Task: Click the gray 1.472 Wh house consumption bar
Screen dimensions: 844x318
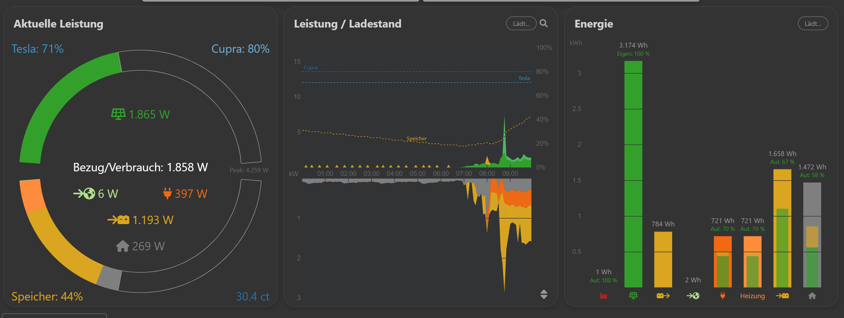Action: click(x=812, y=235)
